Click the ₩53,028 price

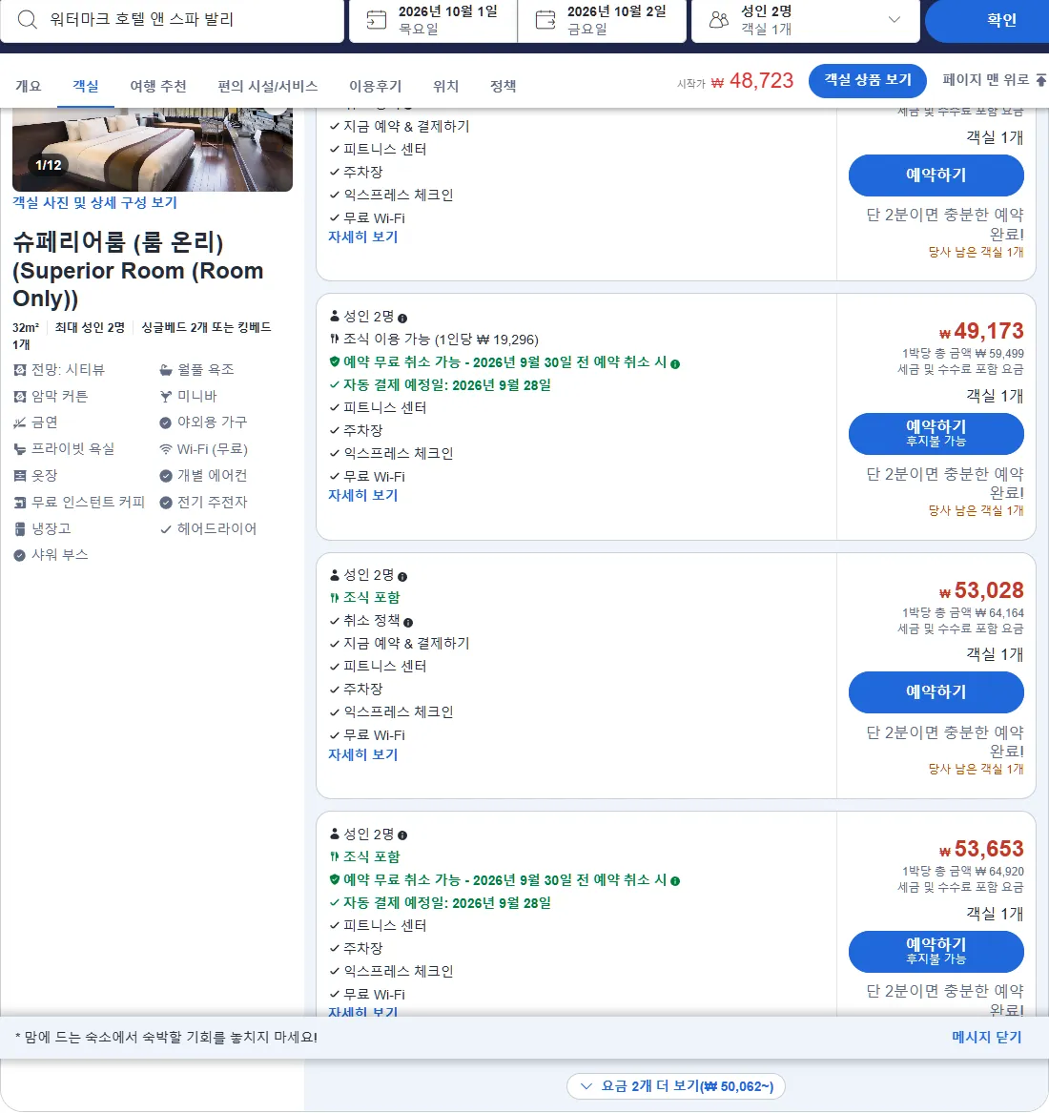point(981,590)
